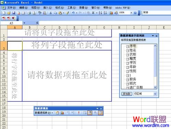Select the Format Painter brush icon
This screenshot has width=171, height=129.
pos(67,13)
